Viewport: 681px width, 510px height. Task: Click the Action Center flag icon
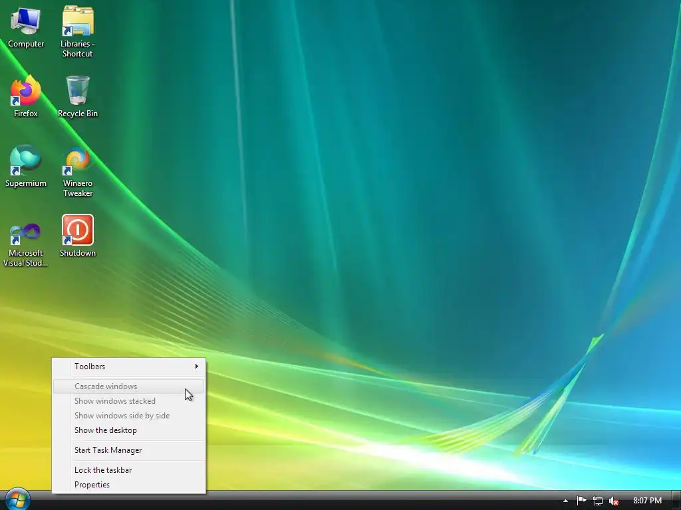(581, 501)
